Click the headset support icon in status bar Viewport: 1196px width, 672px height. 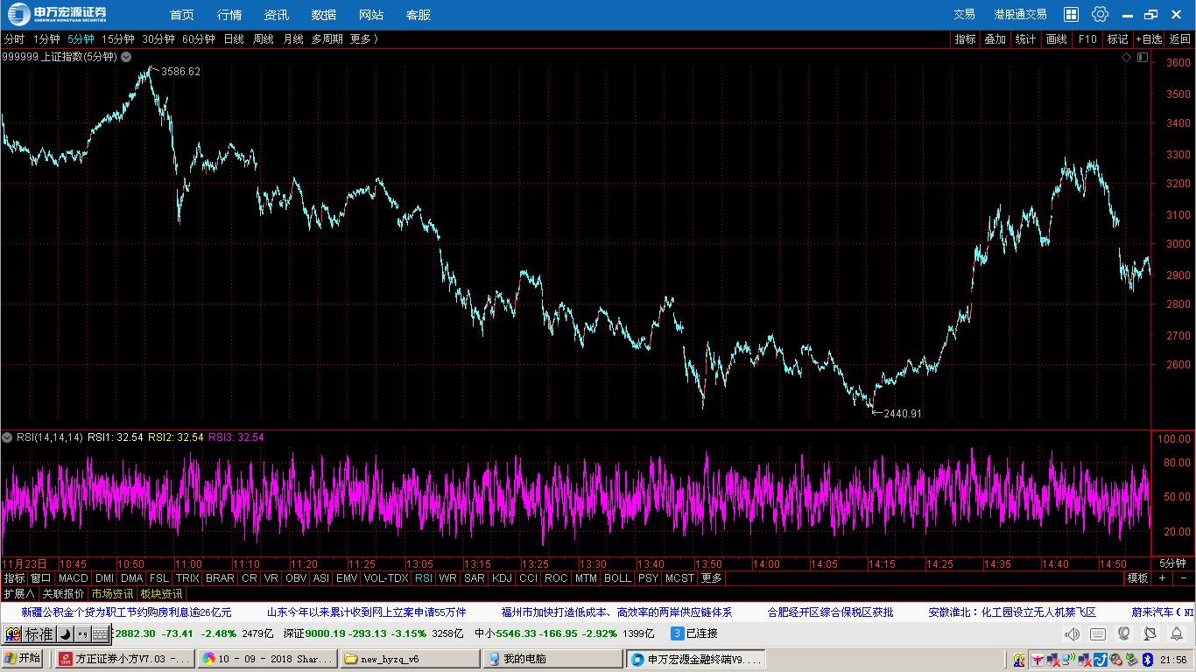tap(1124, 633)
